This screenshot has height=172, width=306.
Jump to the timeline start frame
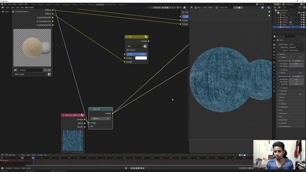131,168
